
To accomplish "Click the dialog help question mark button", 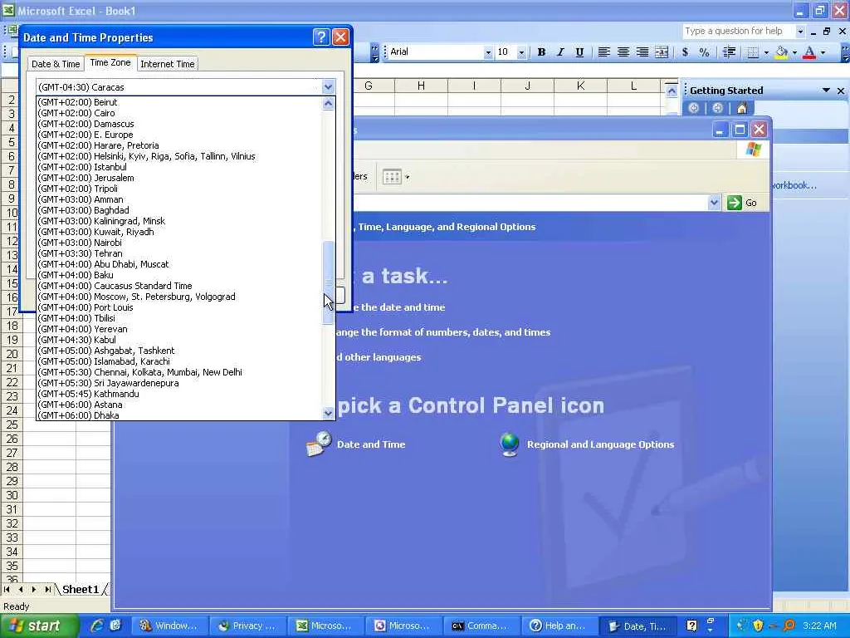I will 321,37.
